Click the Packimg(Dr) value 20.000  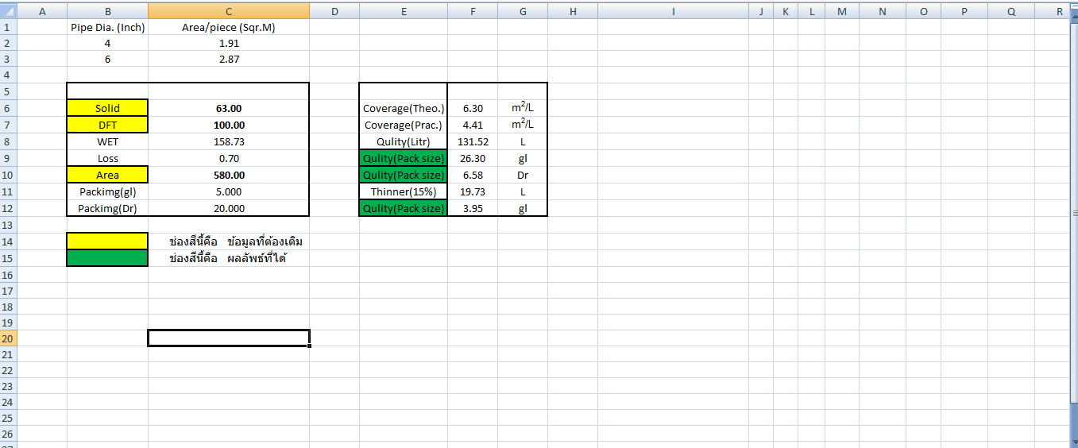(228, 208)
